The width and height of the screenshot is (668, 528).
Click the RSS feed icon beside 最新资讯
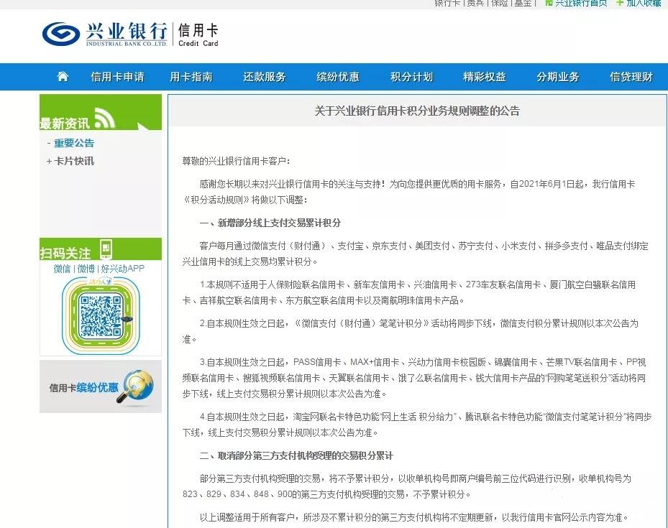click(x=104, y=118)
